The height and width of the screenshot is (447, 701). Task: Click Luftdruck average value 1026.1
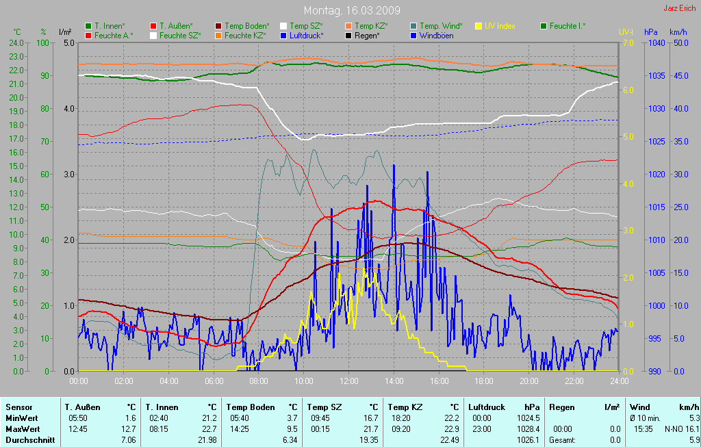click(528, 440)
